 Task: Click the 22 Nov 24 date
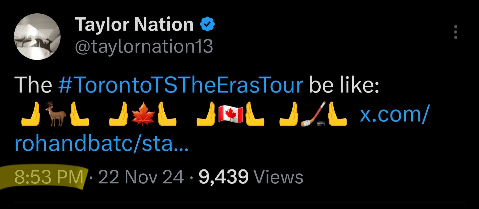pos(141,177)
